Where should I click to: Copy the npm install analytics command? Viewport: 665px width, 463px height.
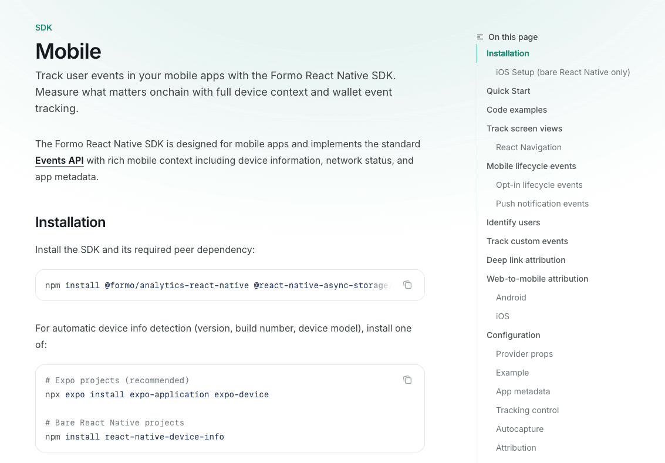(407, 285)
